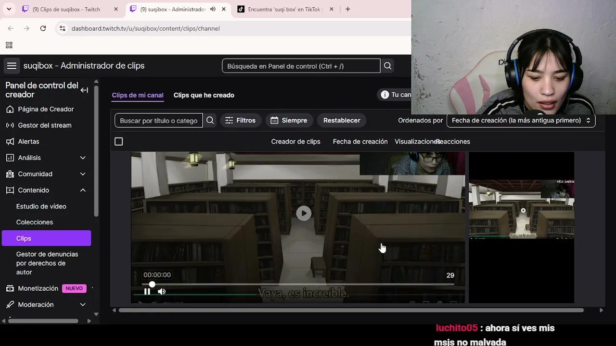Close the 'suqibox - Administrador' browser tab
Viewport: 616px width, 346px height.
(224, 9)
